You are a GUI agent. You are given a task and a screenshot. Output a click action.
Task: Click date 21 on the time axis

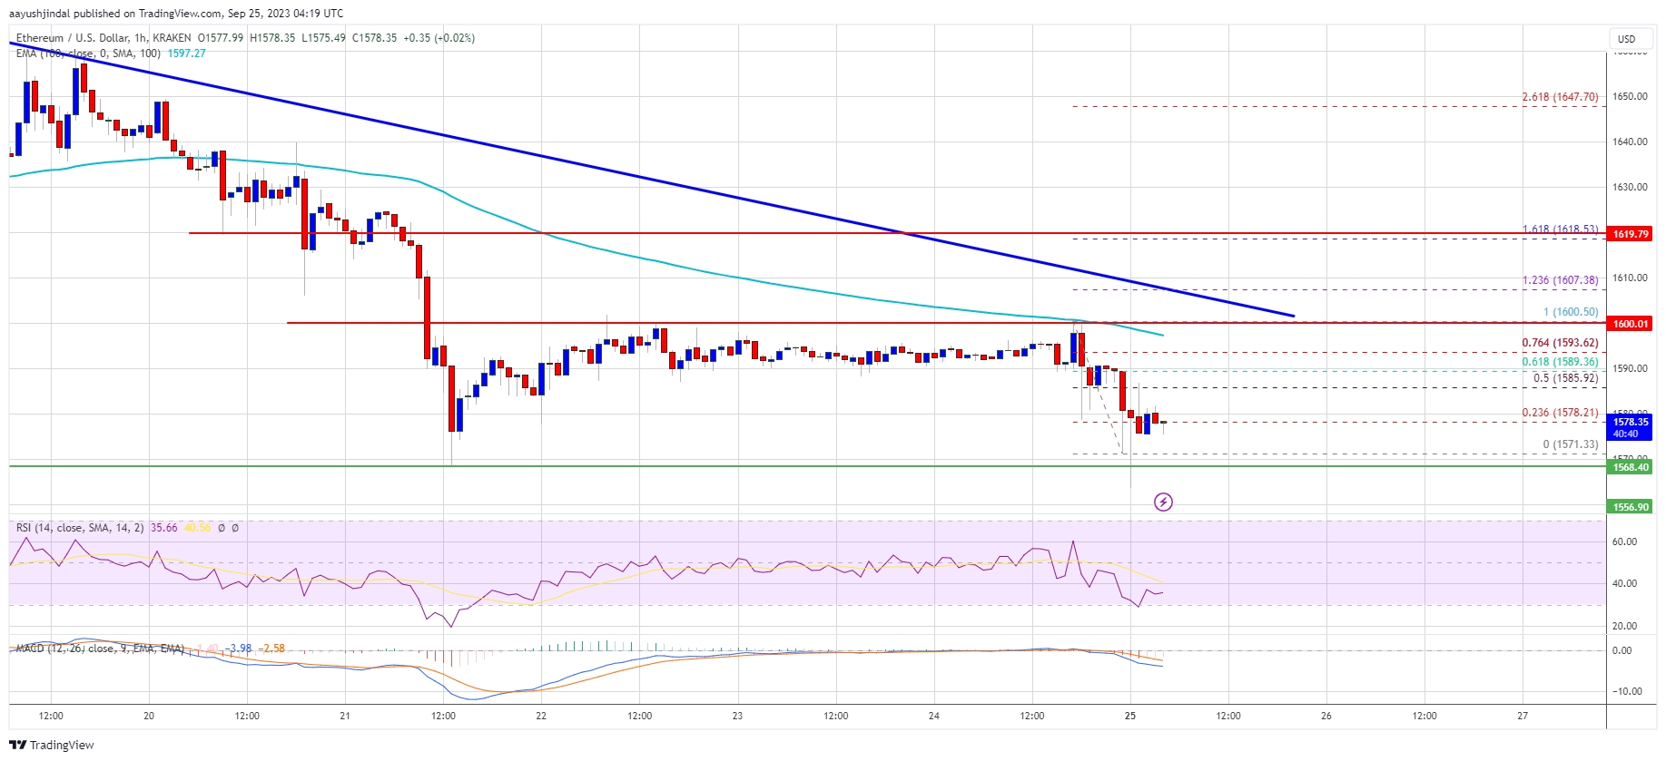tap(345, 717)
